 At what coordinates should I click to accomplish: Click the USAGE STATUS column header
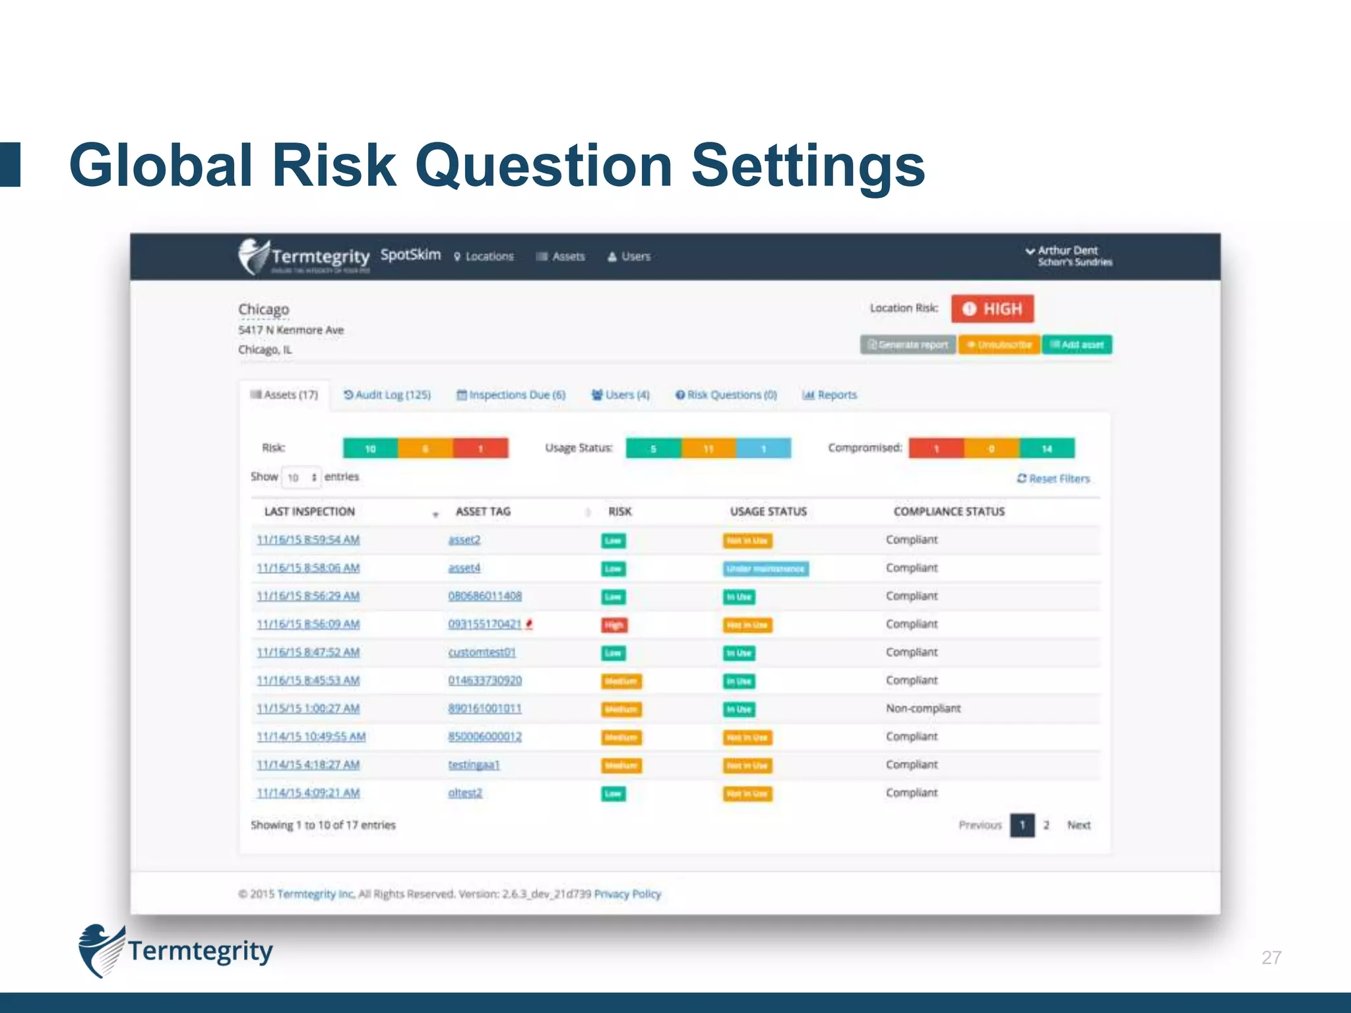[769, 511]
